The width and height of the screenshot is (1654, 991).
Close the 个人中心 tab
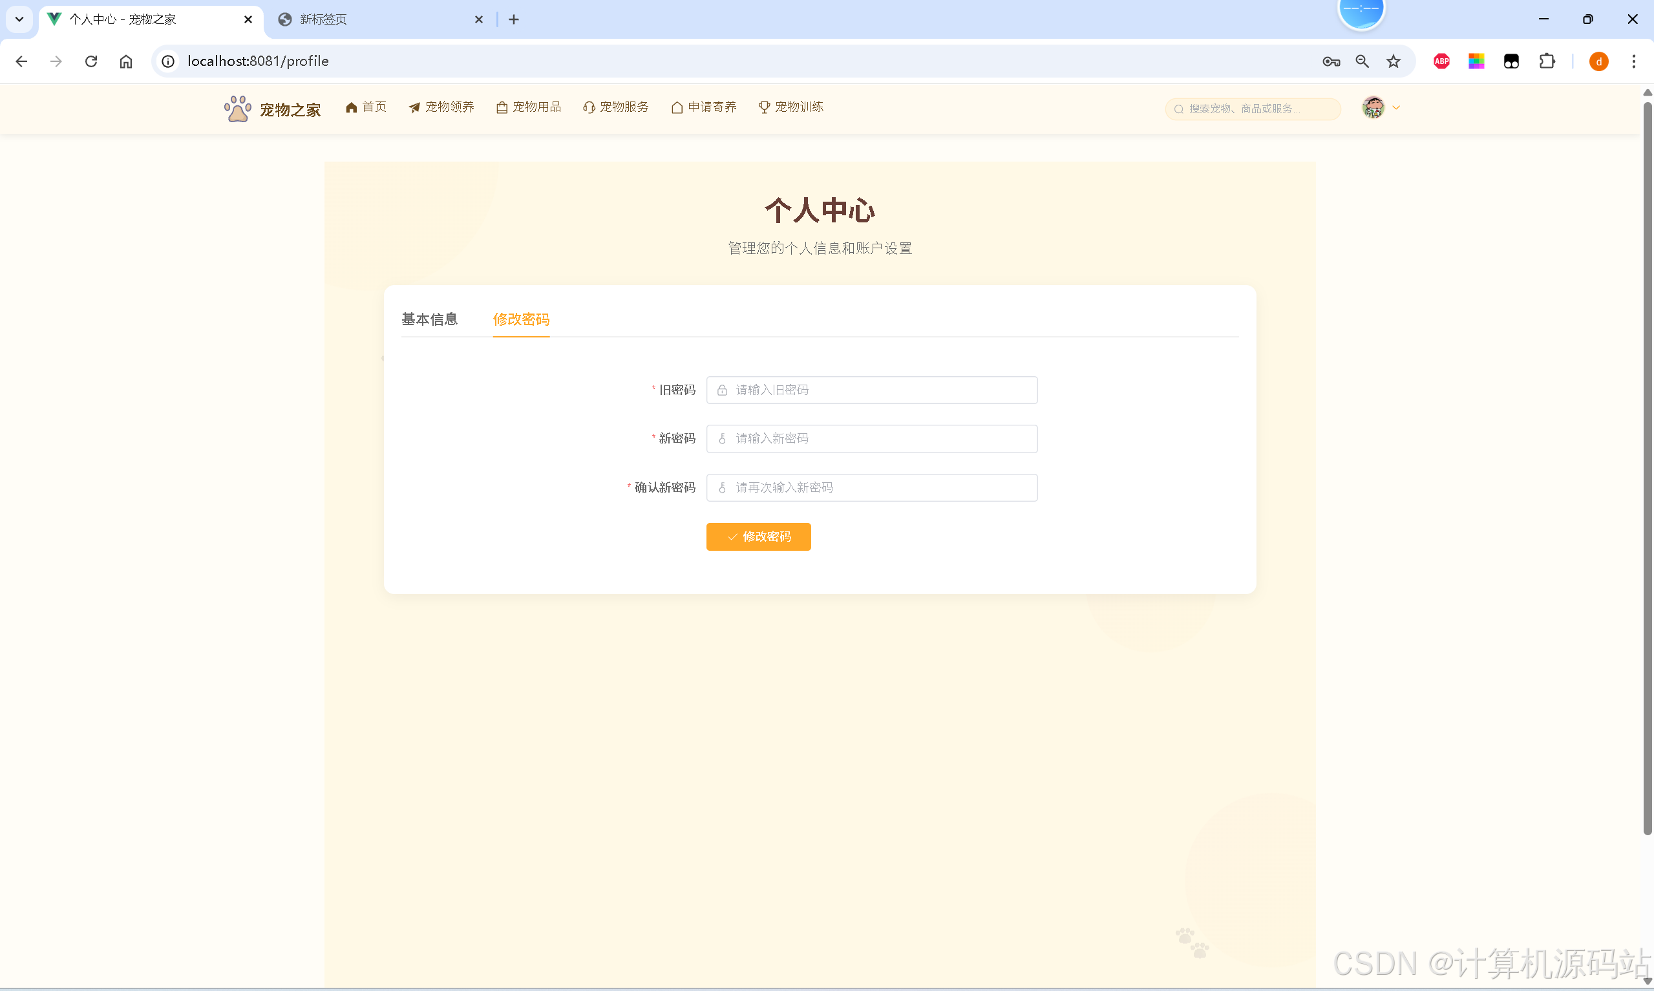[x=248, y=19]
